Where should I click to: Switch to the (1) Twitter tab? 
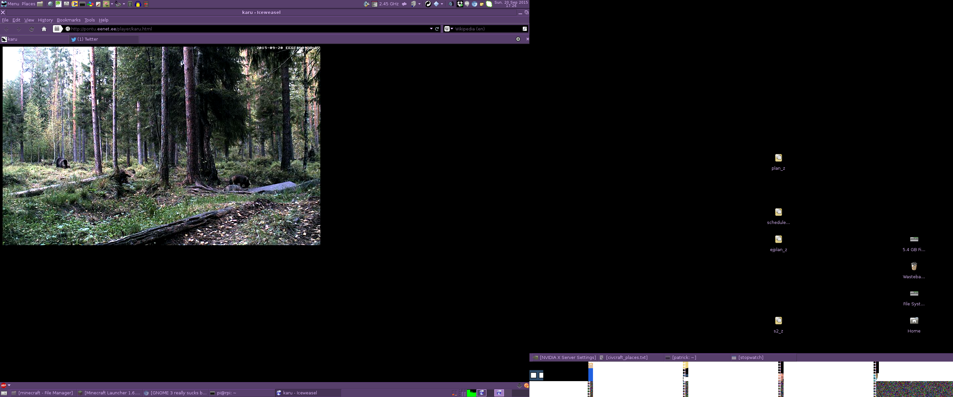104,39
